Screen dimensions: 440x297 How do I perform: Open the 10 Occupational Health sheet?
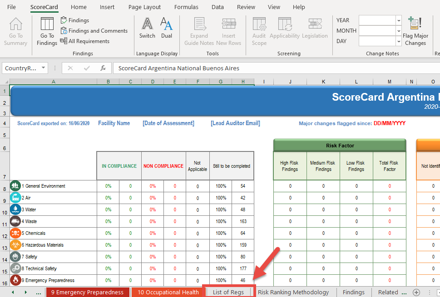click(168, 292)
